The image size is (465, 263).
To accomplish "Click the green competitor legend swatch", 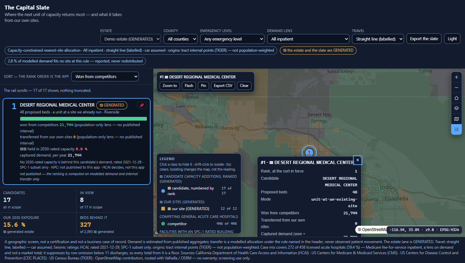I will 163,223.
